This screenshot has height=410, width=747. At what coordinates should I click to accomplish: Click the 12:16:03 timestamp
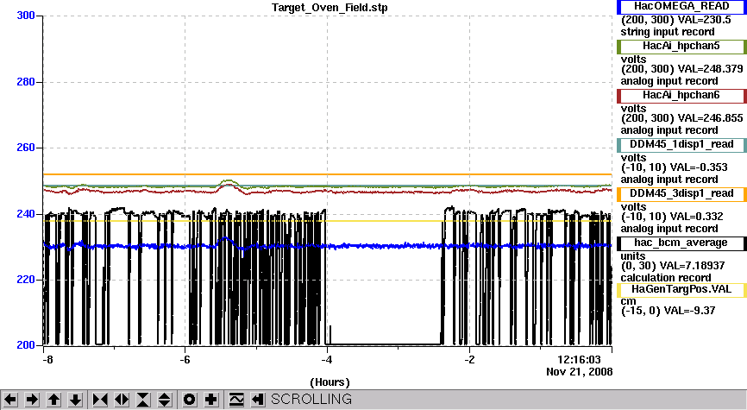(x=579, y=359)
